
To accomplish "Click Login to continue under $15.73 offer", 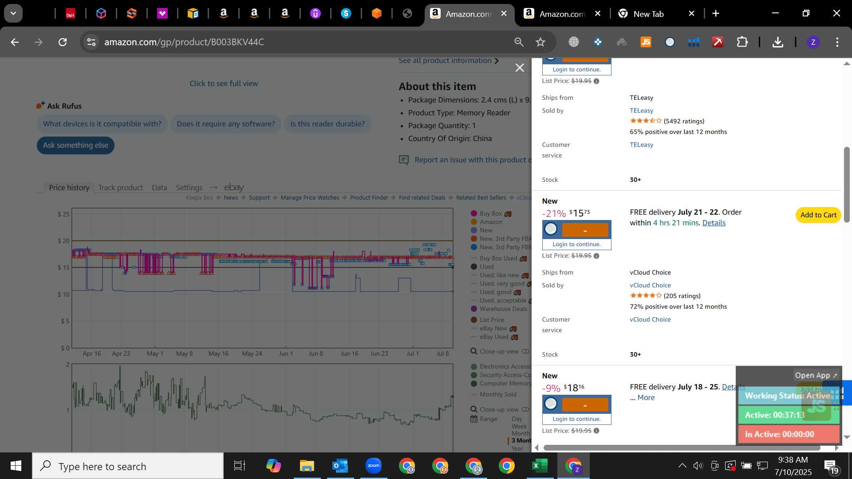I will (576, 244).
